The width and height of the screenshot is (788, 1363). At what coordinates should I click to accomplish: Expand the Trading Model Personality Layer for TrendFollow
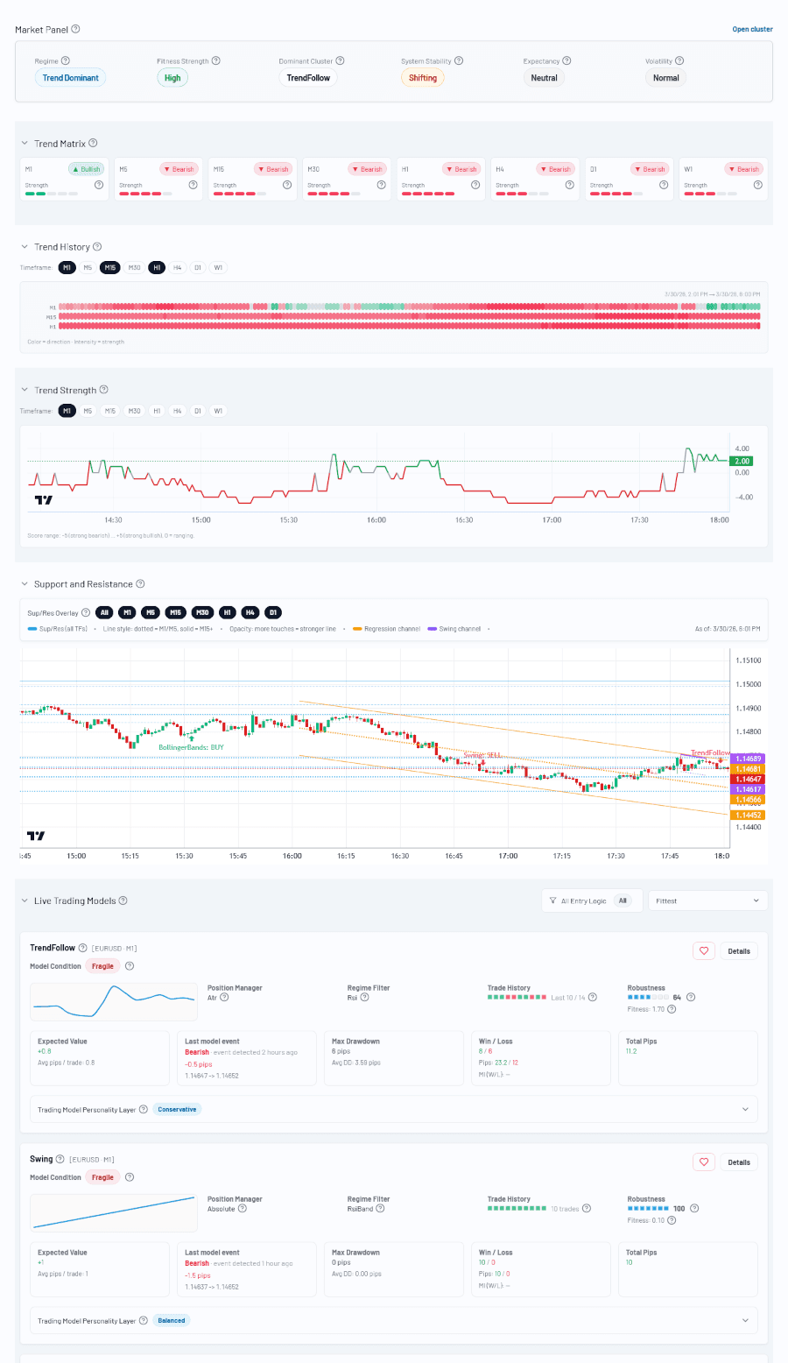point(745,1109)
